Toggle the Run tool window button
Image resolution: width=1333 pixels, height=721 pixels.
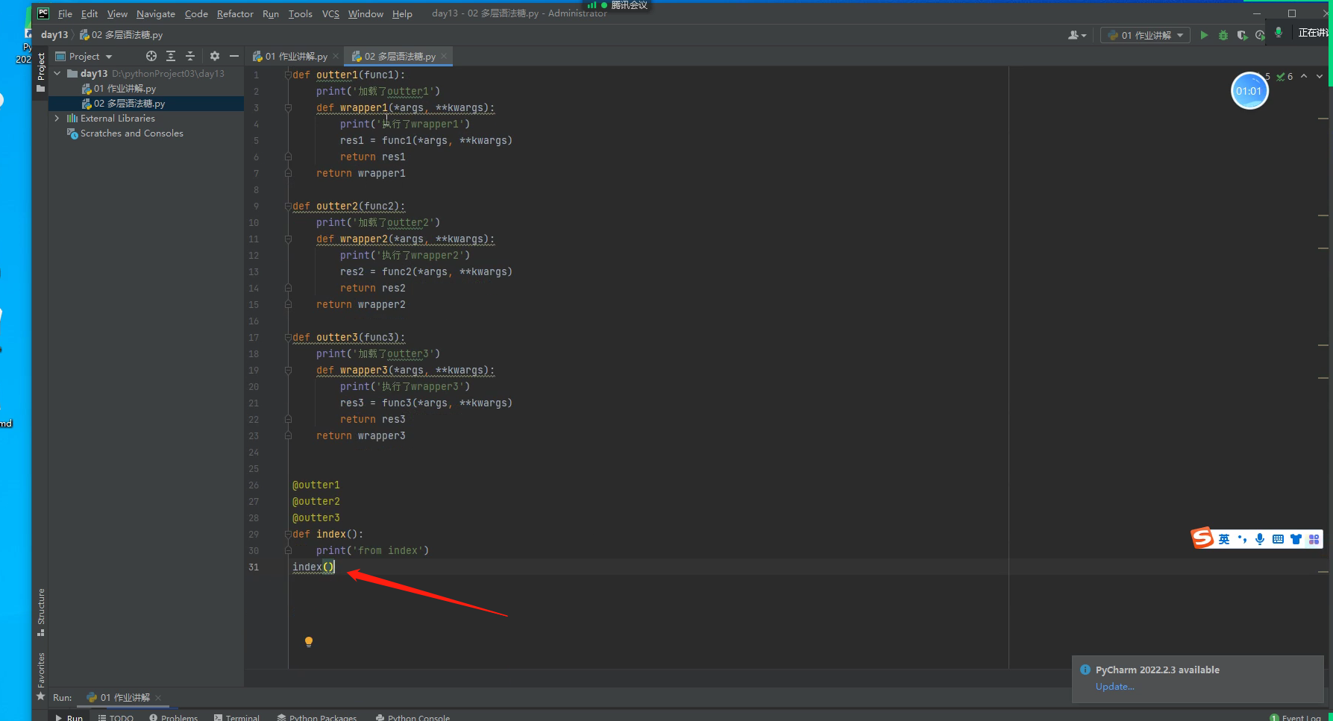click(x=69, y=717)
